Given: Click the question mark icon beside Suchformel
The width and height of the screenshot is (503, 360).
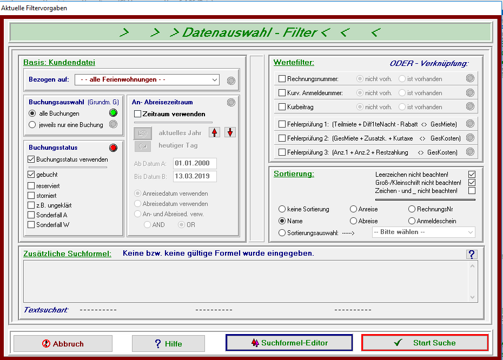Looking at the screenshot, I should tap(472, 254).
